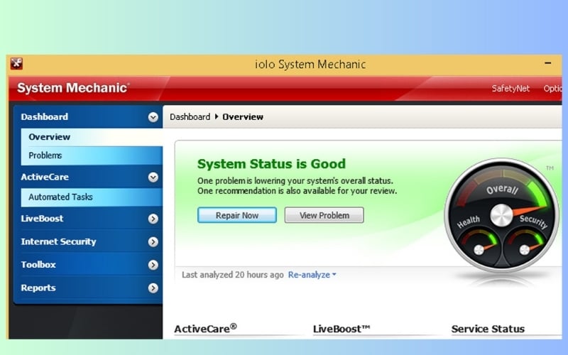
Task: Click the 'Last analyzed 20 hours ago' text
Action: (233, 275)
